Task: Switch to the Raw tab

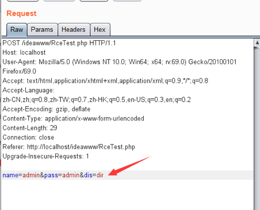Action: point(17,29)
